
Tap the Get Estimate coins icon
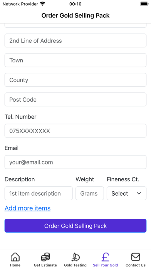click(x=45, y=257)
